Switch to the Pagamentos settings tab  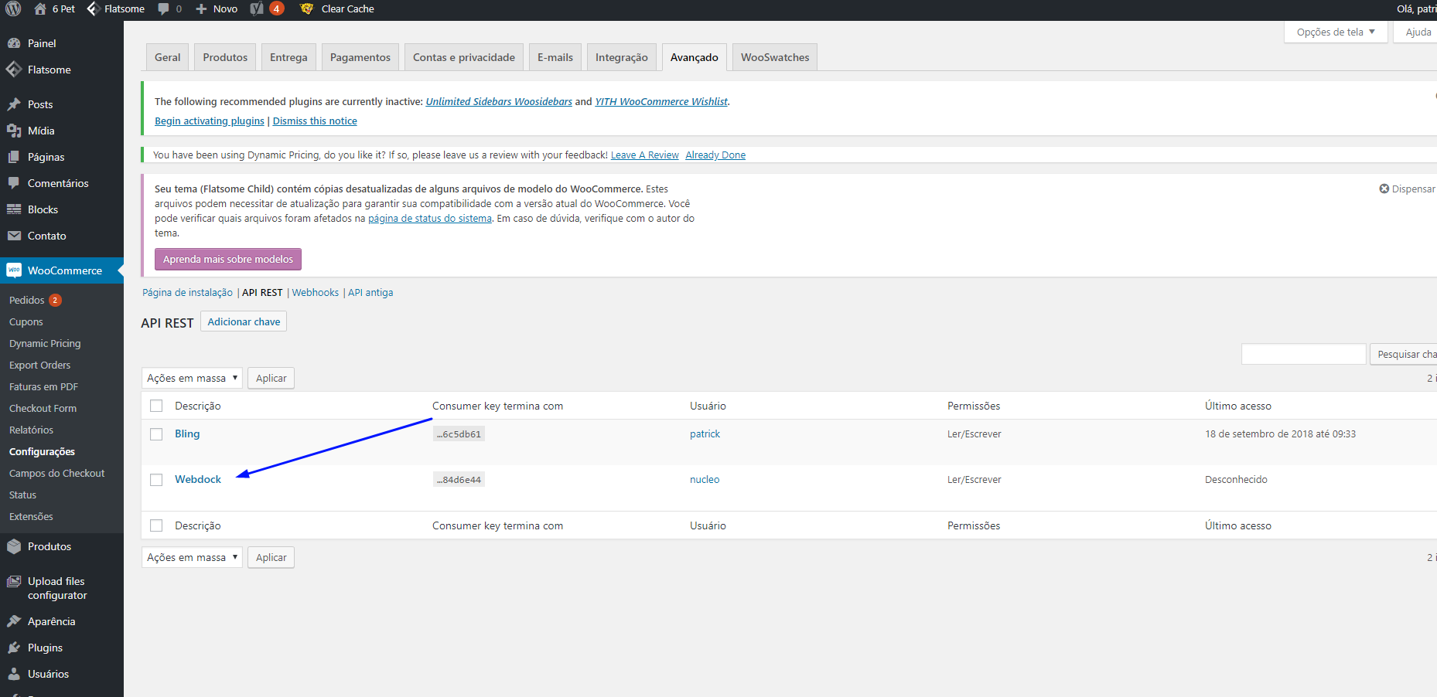360,57
